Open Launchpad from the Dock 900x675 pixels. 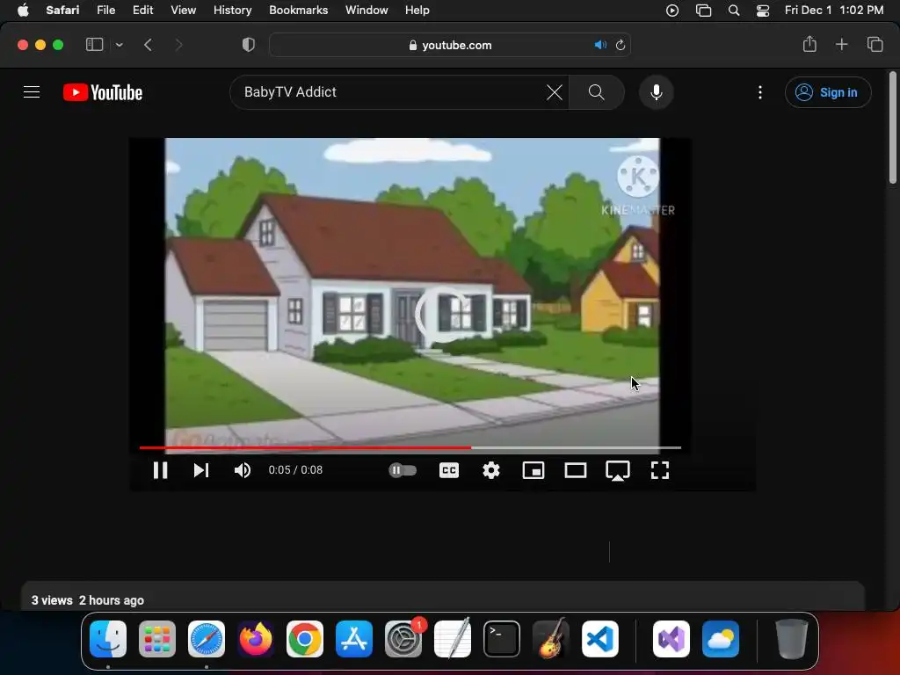coord(157,639)
